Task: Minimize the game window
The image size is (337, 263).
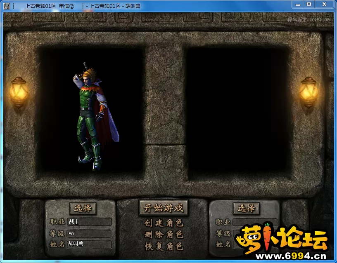Action: coord(298,4)
